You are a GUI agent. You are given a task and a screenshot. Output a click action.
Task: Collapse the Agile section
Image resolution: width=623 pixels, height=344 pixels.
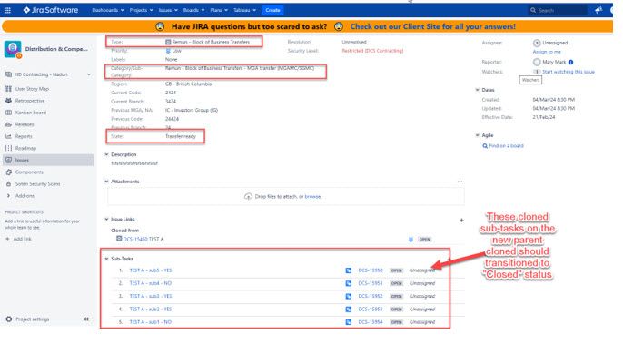(477, 135)
